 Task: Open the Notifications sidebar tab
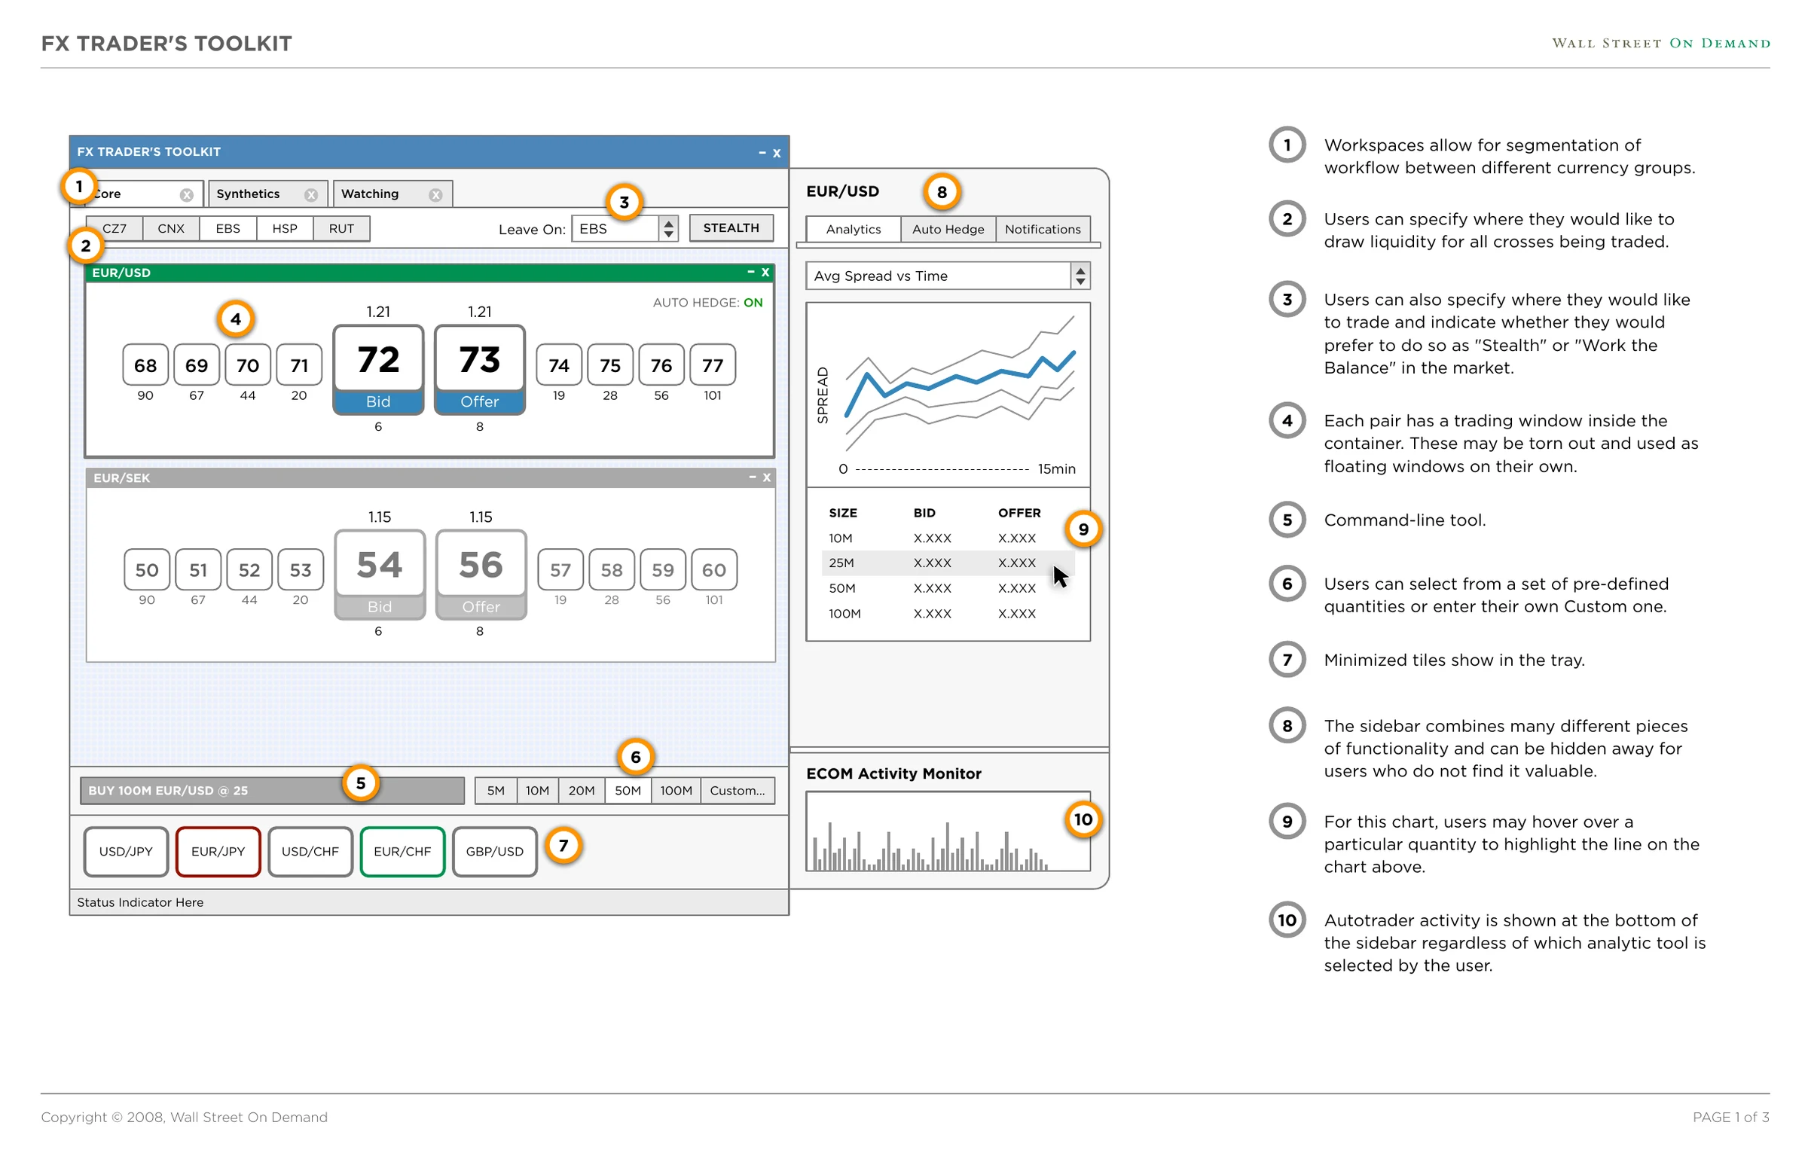pyautogui.click(x=1043, y=229)
